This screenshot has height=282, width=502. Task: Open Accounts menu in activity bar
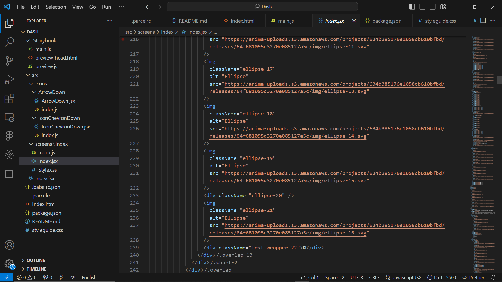[9, 245]
